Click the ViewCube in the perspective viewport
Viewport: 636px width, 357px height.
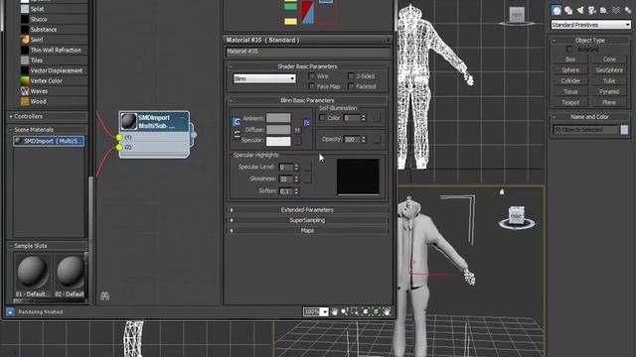point(517,216)
